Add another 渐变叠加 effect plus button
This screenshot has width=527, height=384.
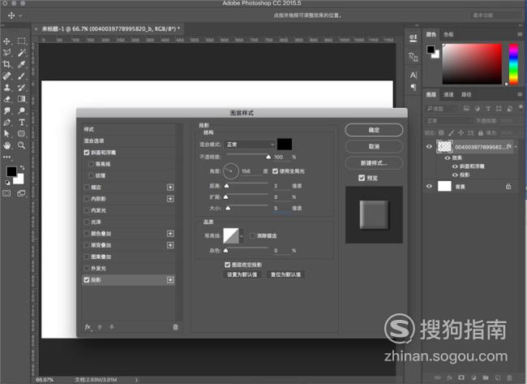pos(170,245)
